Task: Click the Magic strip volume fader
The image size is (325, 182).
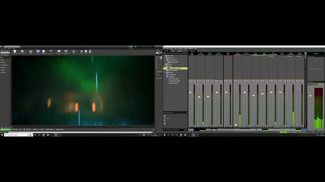Action: point(190,92)
